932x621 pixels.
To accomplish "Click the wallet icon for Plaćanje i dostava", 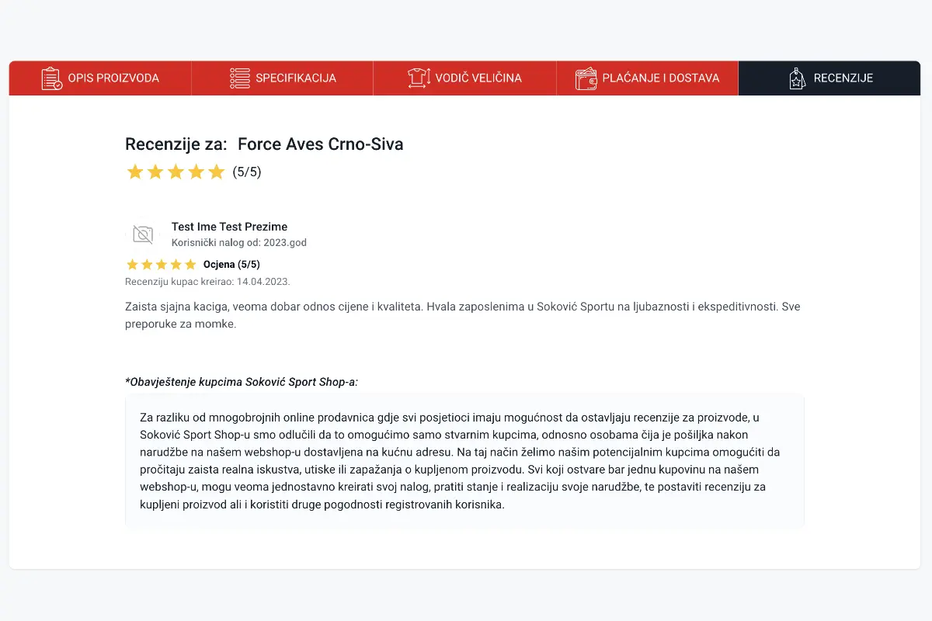I will (586, 78).
